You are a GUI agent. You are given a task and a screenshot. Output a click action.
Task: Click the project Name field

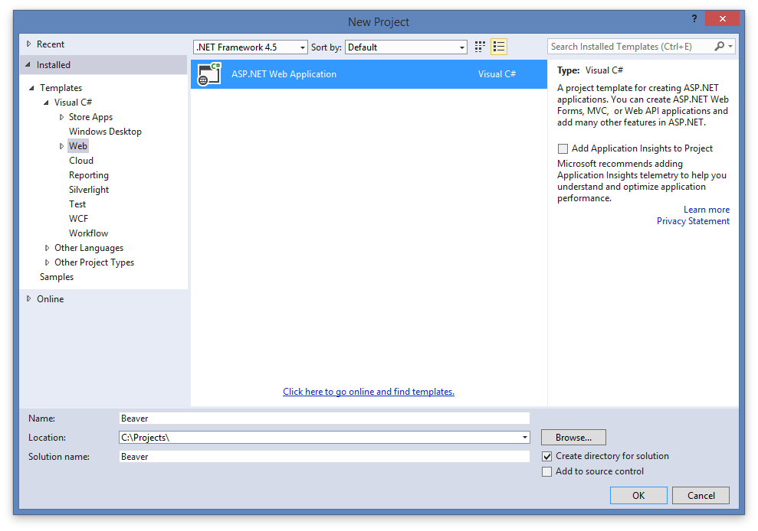324,418
